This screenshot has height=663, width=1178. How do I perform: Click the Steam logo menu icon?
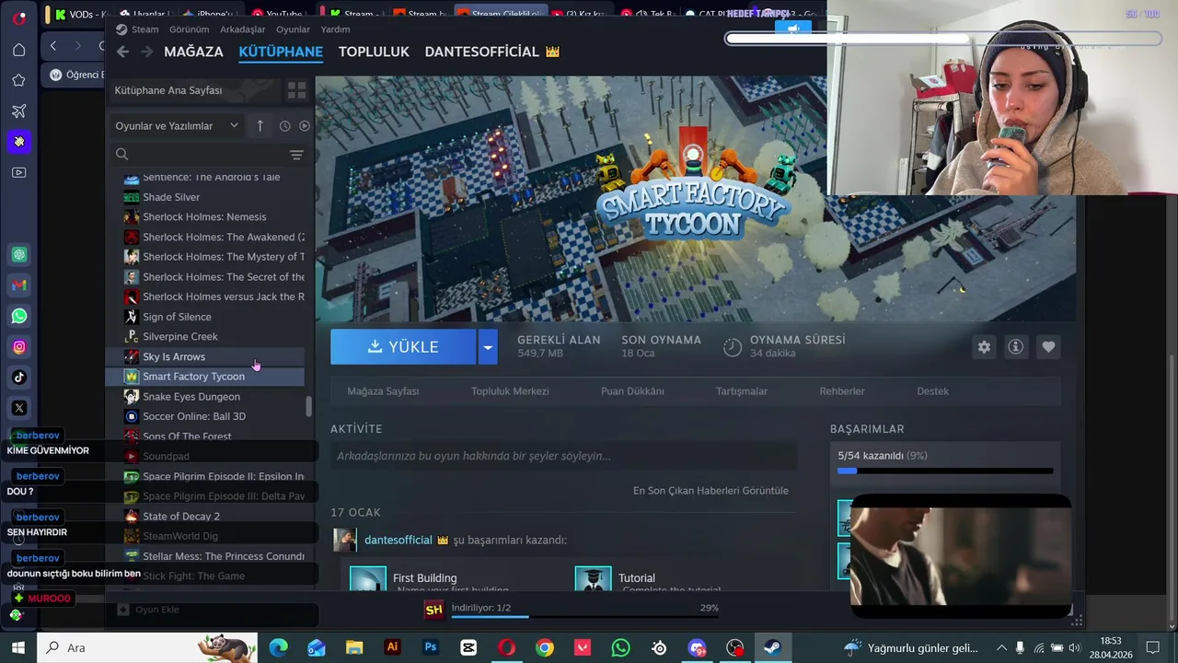121,29
